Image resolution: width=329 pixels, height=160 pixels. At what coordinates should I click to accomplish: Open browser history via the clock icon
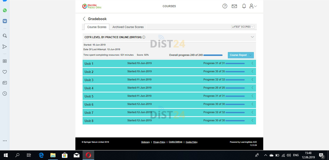click(5, 94)
